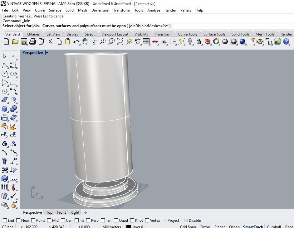Click the Lock padlock icon
The height and width of the screenshot is (228, 294).
(x=199, y=41)
